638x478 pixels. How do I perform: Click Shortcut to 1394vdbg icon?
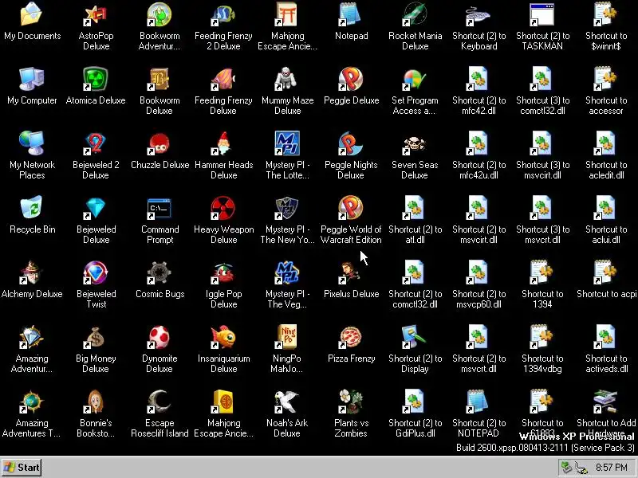pyautogui.click(x=542, y=337)
